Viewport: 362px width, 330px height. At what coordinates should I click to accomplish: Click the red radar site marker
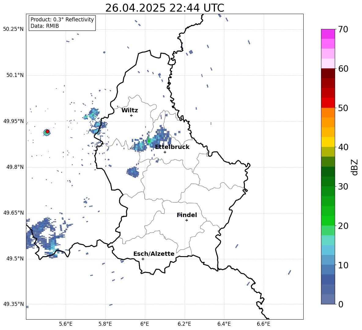47,132
